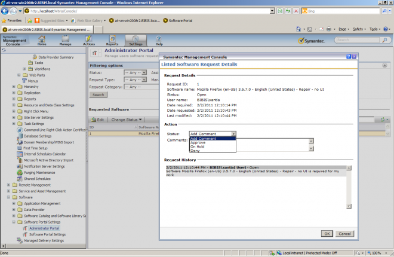Click the browser Forward arrow button
Screen dimensions: 394x257
click(14, 11)
